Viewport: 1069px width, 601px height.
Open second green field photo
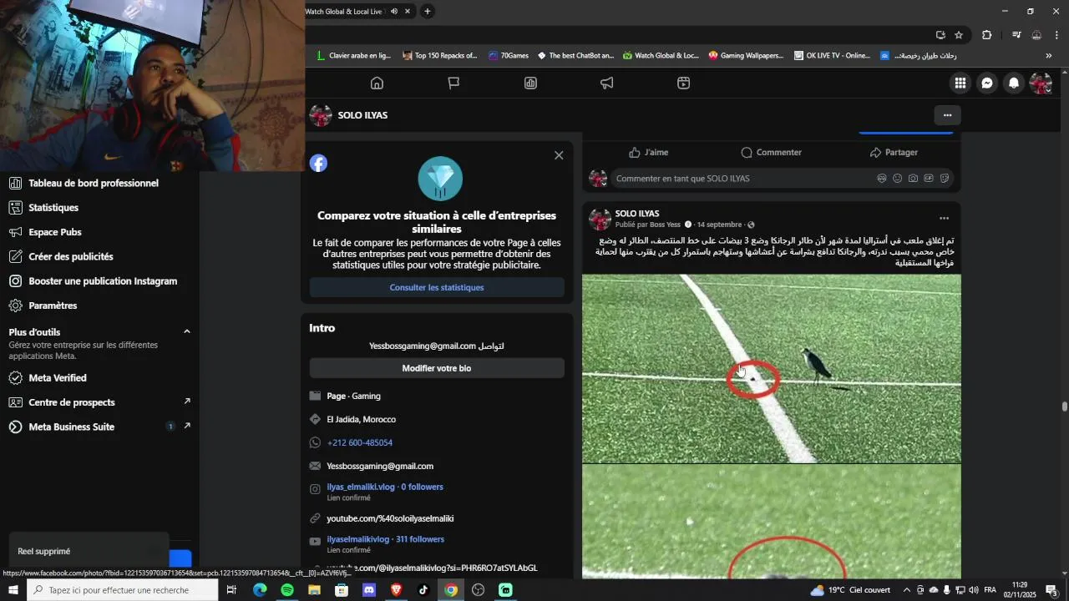(772, 522)
